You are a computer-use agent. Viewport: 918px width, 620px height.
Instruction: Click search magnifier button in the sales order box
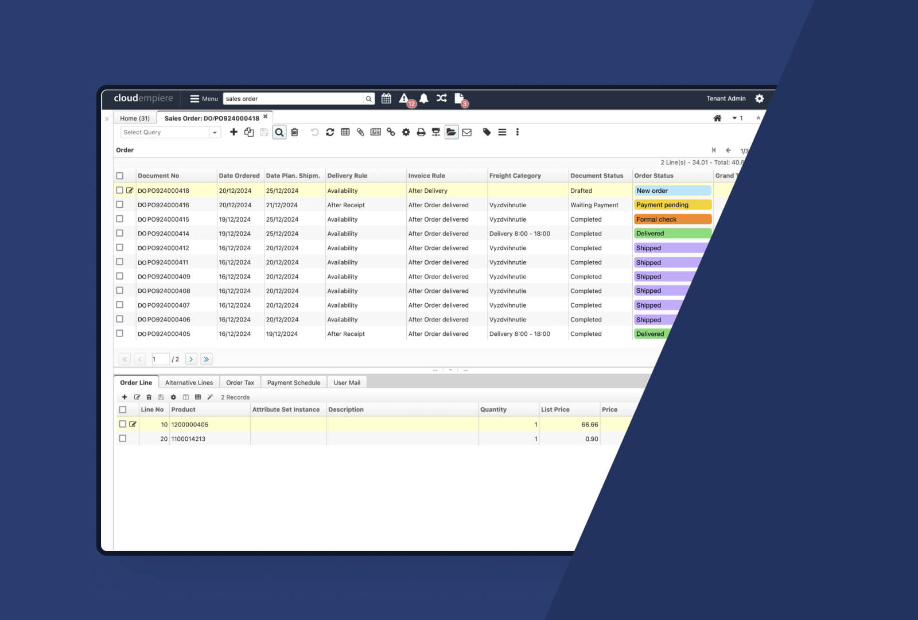(369, 99)
